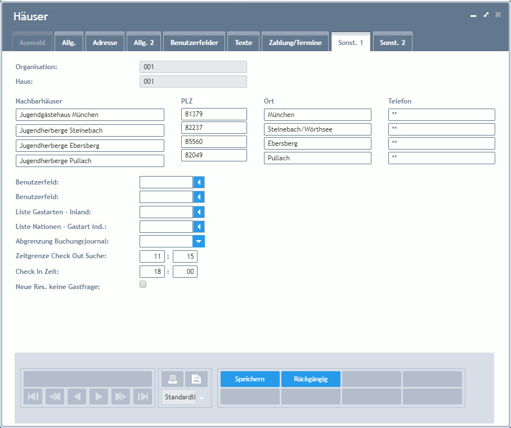Go to previous record arrow
Image resolution: width=511 pixels, height=428 pixels.
click(x=77, y=397)
